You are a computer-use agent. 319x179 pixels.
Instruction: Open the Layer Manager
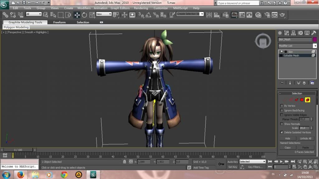[x=226, y=15]
